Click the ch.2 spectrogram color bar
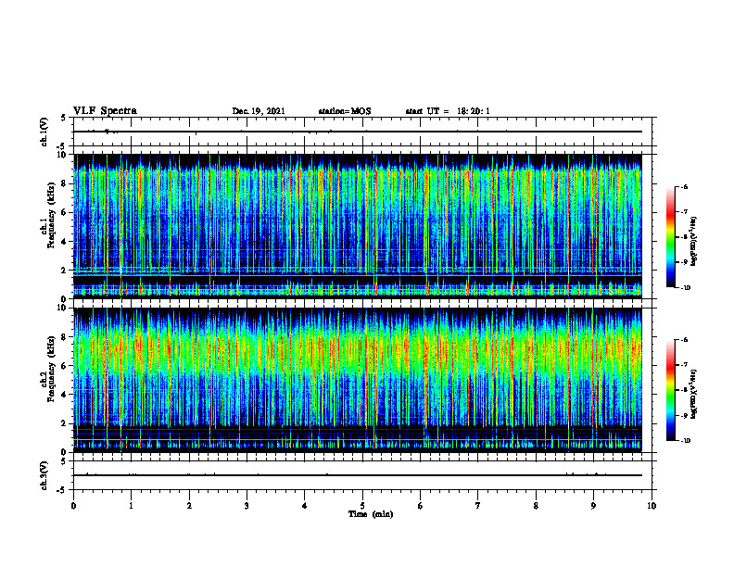The image size is (734, 567). [671, 390]
